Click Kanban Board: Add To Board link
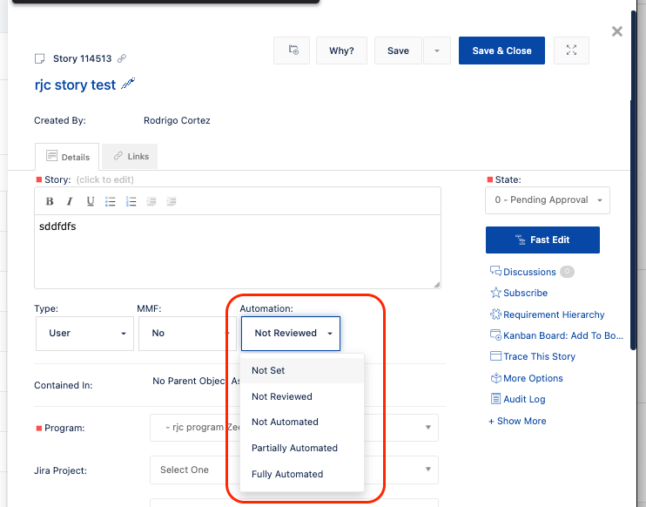Image resolution: width=646 pixels, height=507 pixels. coord(563,335)
